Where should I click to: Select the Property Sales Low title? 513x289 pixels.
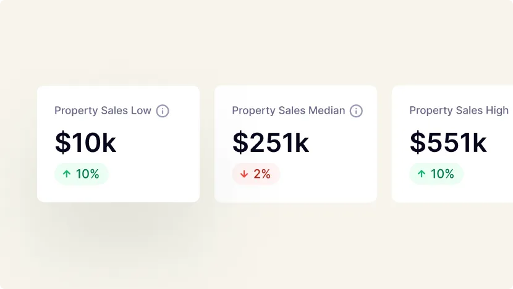point(103,111)
